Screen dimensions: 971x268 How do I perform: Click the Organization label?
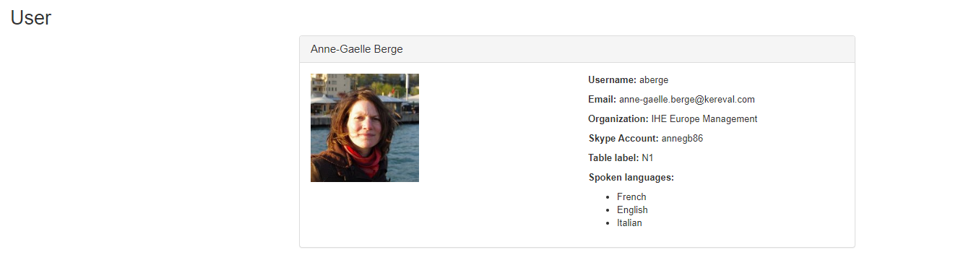(618, 119)
